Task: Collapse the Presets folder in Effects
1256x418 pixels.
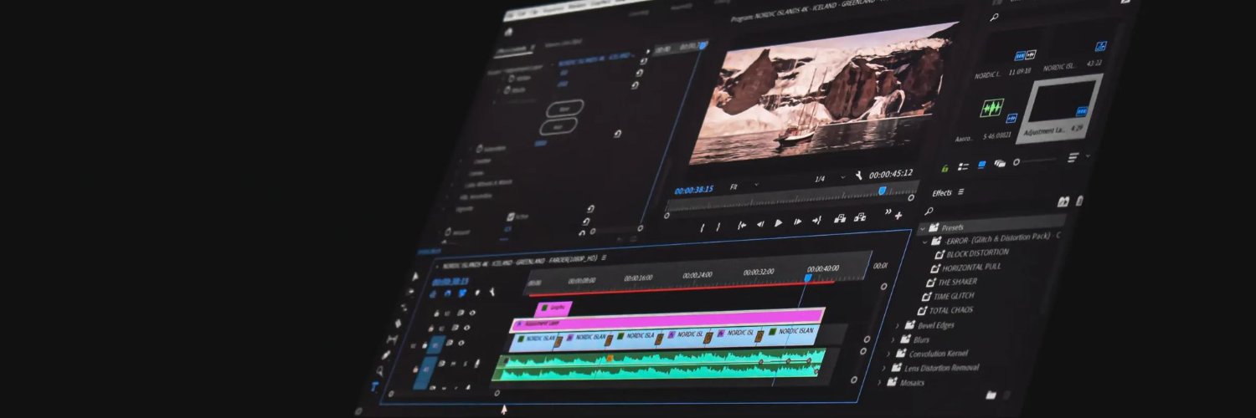Action: (x=923, y=228)
